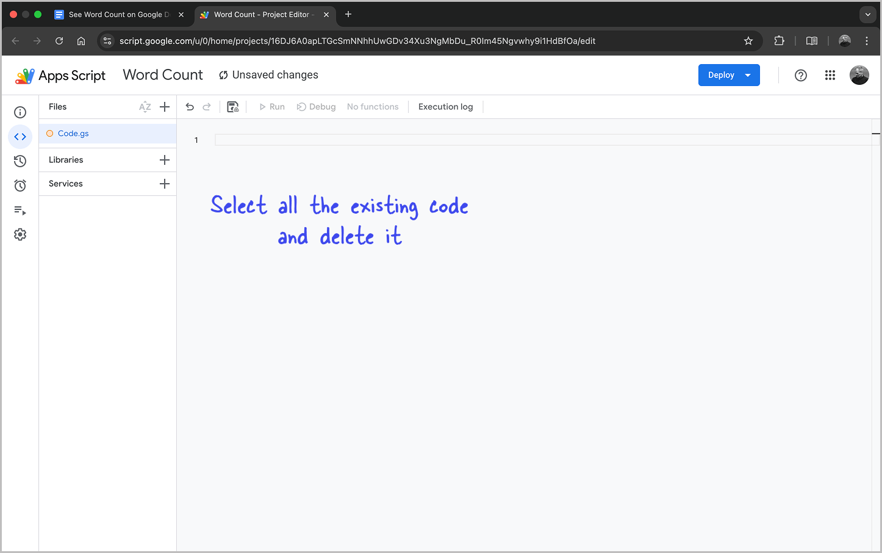This screenshot has width=882, height=553.
Task: Select the Editor code icon
Action: pos(20,137)
